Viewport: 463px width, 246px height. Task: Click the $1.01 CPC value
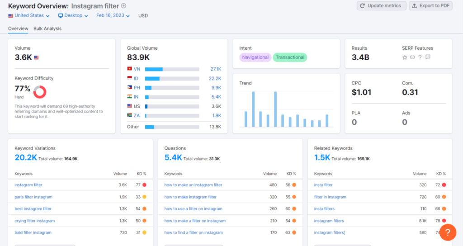pos(361,92)
